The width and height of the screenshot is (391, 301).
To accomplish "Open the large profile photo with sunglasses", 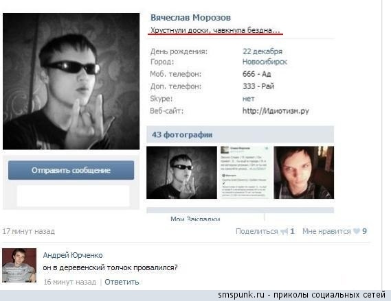I will [71, 82].
